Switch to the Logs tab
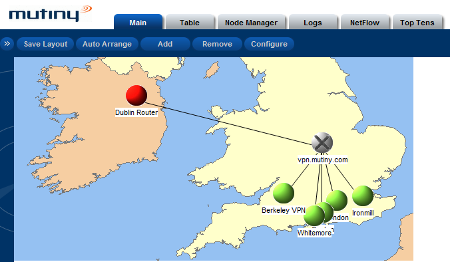 pyautogui.click(x=313, y=23)
